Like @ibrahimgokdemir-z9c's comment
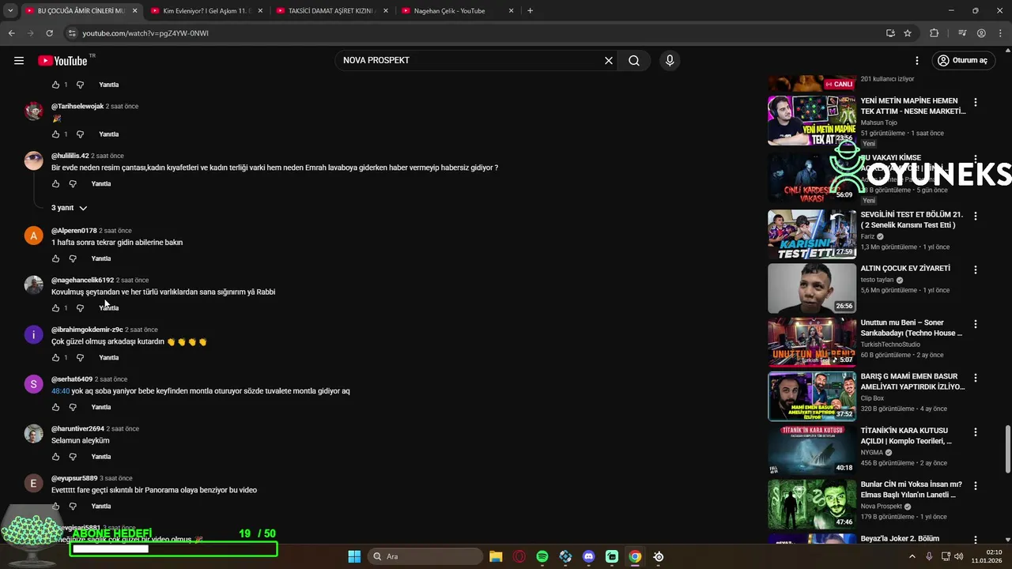This screenshot has height=569, width=1012. pyautogui.click(x=55, y=358)
